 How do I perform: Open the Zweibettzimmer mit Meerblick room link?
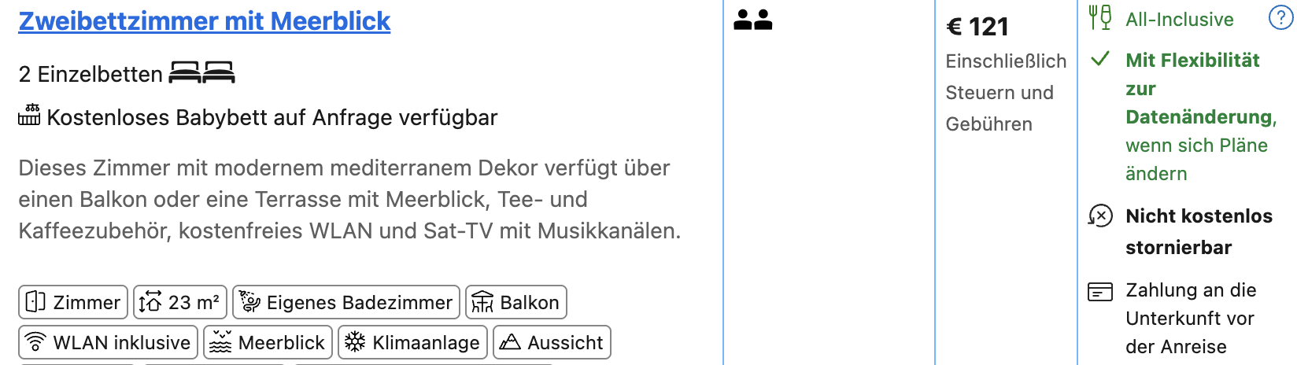(205, 20)
